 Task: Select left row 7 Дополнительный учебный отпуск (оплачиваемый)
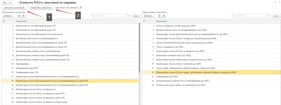point(70,51)
